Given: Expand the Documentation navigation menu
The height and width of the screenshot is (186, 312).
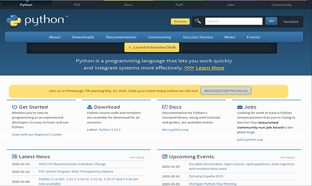Looking at the screenshot, I should pyautogui.click(x=121, y=37).
